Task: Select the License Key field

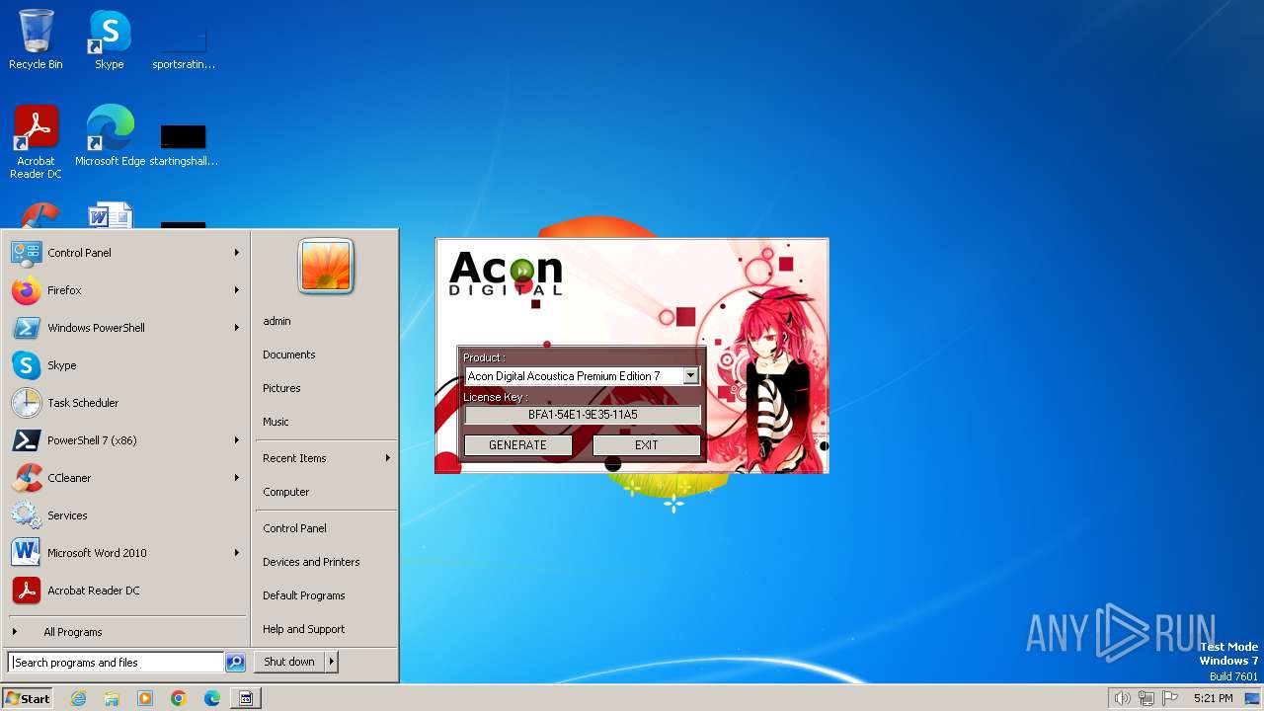Action: [x=583, y=415]
